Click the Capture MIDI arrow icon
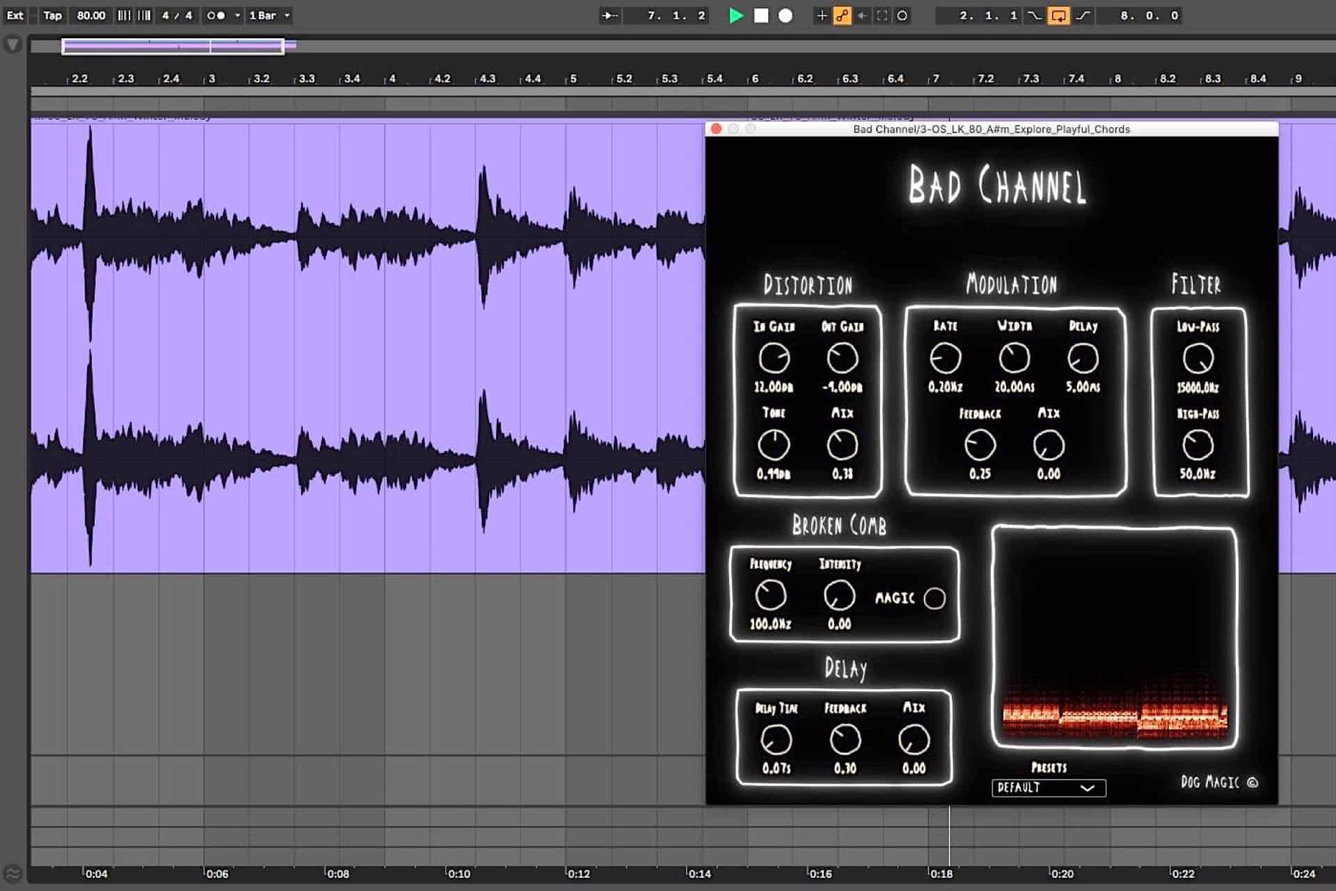Screen dimensions: 1336x891 pos(862,15)
